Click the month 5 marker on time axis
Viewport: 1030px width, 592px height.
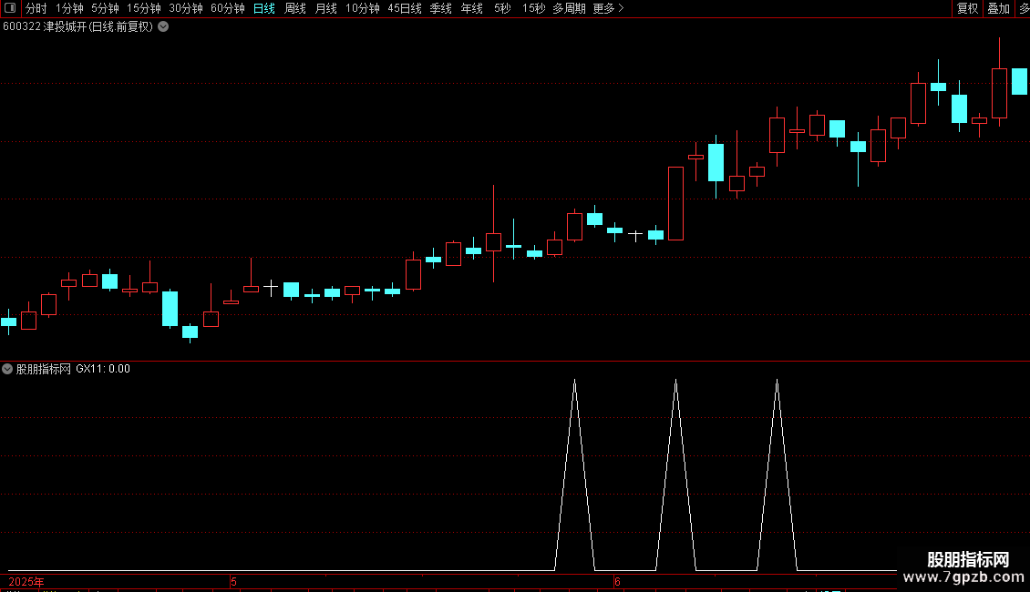pyautogui.click(x=234, y=581)
